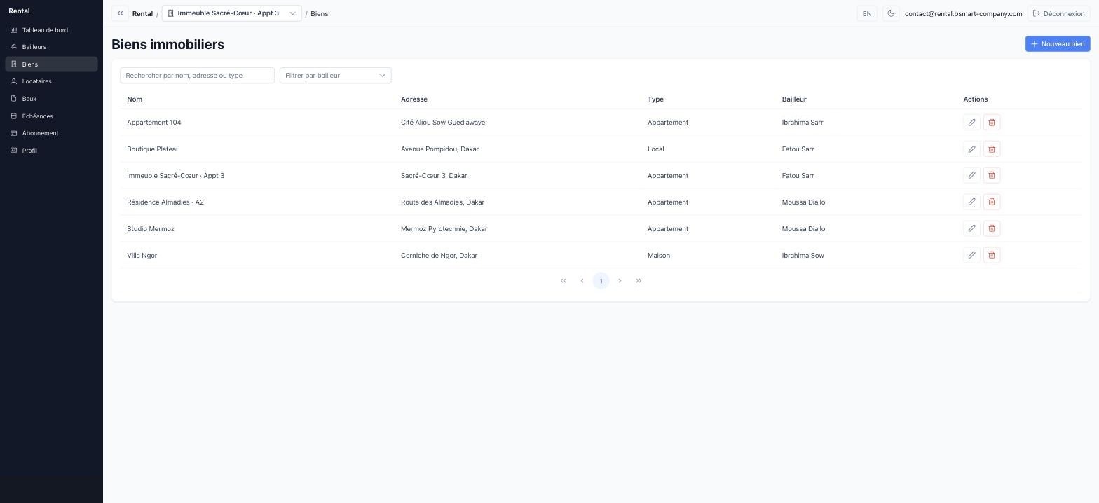Viewport: 1099px width, 503px height.
Task: Navigate to Baux in sidebar
Action: tap(51, 99)
